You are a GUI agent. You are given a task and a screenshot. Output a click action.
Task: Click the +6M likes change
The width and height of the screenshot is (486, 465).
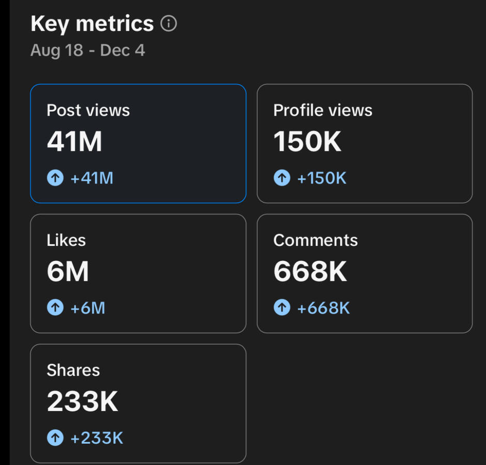point(88,308)
